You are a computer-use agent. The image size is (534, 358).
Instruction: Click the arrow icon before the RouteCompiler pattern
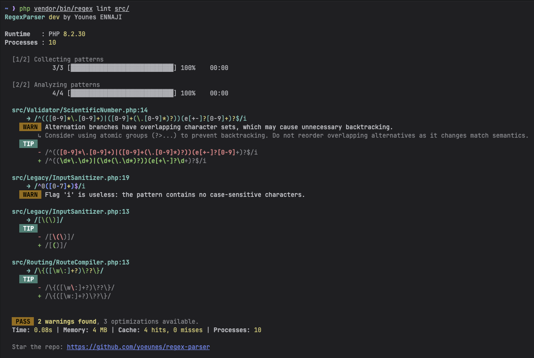[x=29, y=271]
